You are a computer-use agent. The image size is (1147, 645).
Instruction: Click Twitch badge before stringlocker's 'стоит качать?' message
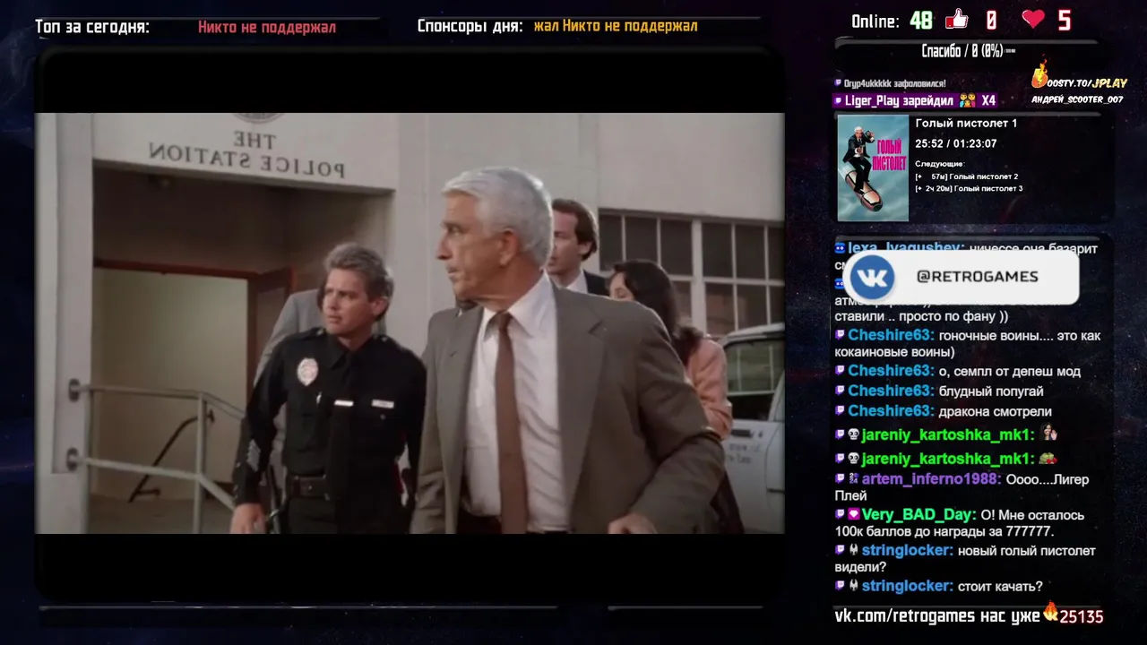click(x=840, y=586)
